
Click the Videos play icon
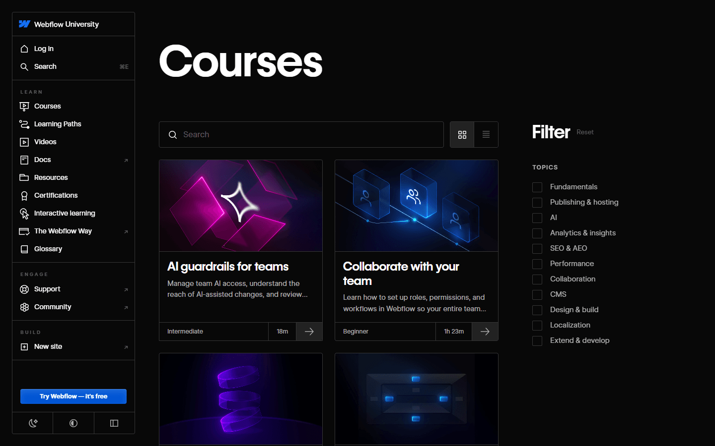(24, 142)
